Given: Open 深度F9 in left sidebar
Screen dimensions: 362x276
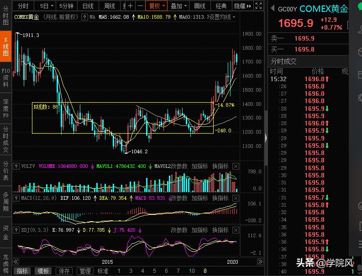Looking at the screenshot, I should tap(5, 109).
